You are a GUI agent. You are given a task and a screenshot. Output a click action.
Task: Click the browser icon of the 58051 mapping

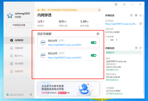(x=43, y=43)
